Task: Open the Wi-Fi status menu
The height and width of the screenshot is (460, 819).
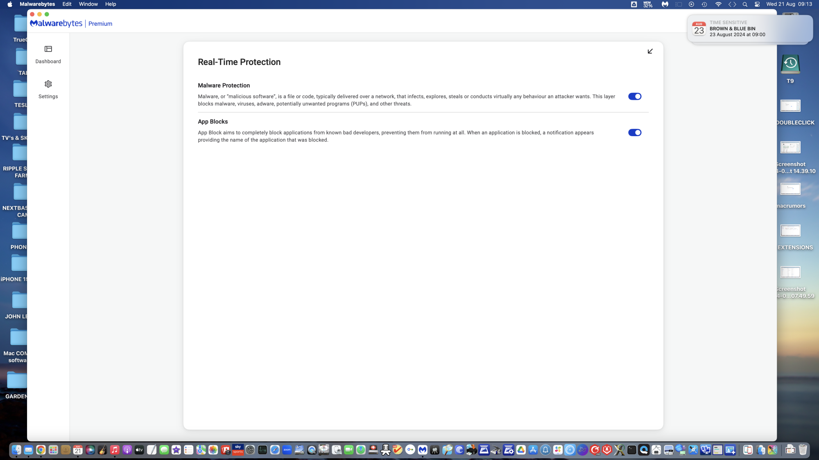Action: (718, 4)
